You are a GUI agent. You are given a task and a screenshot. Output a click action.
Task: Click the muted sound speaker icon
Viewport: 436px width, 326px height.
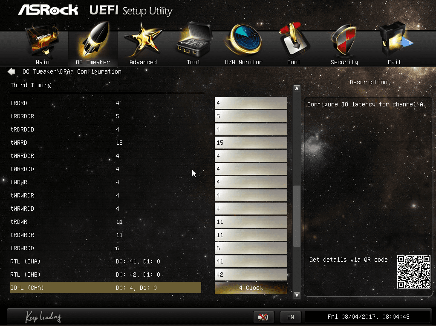tap(263, 317)
